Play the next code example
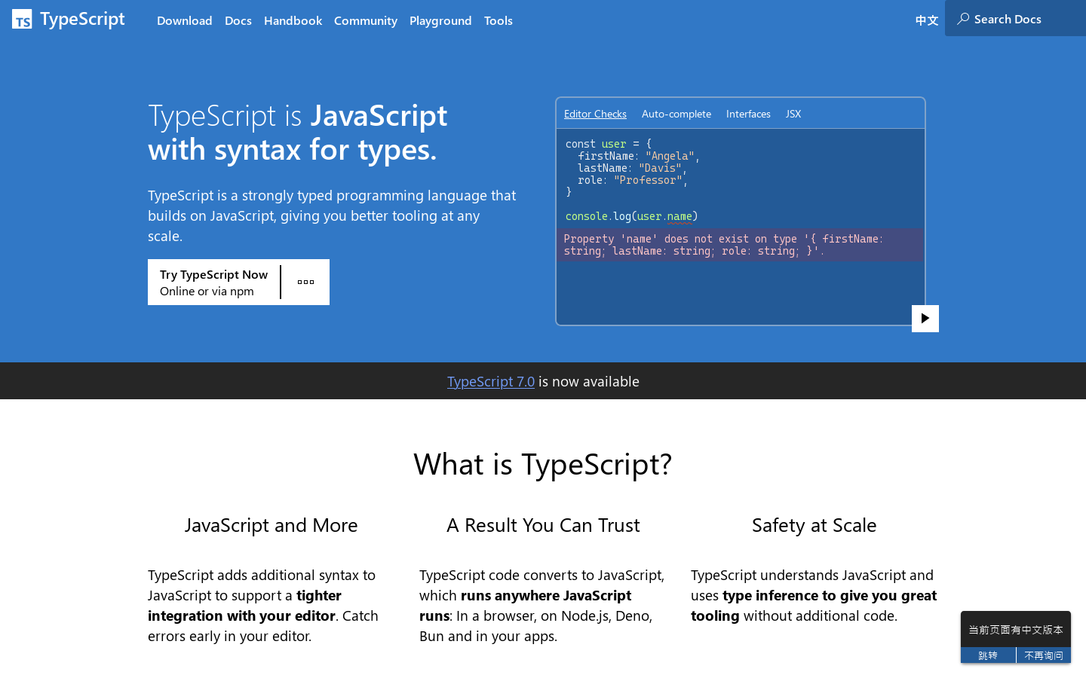The image size is (1086, 678). click(925, 319)
